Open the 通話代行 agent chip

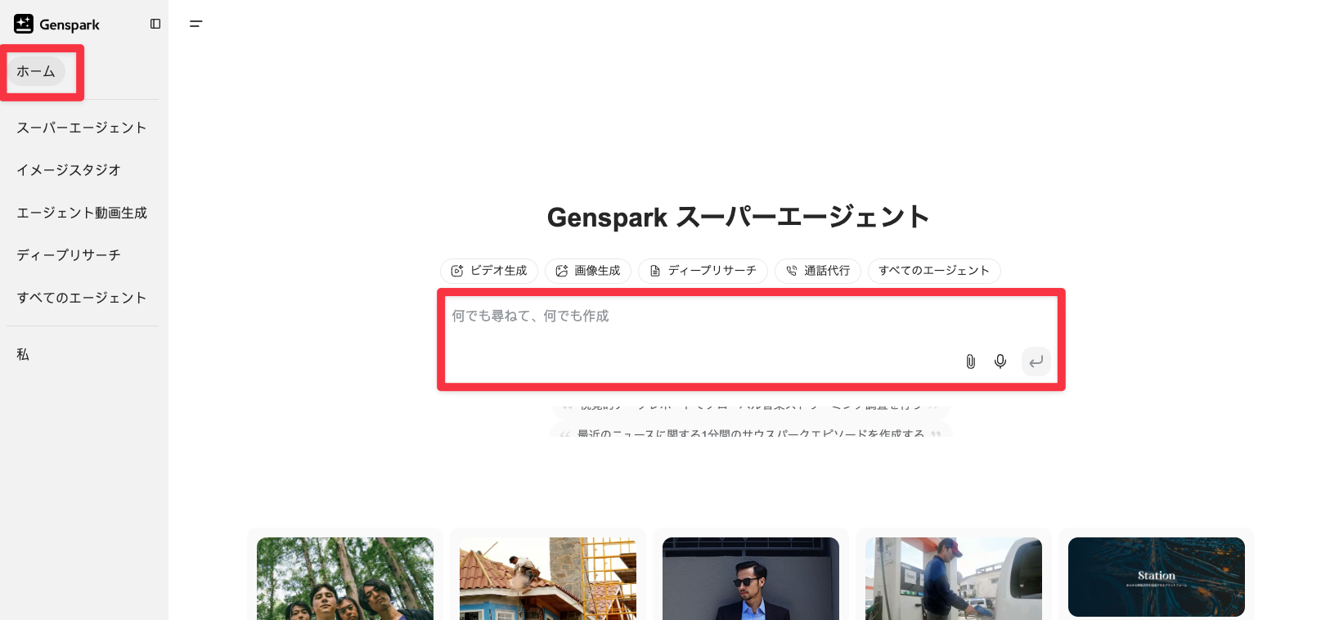[x=818, y=271]
